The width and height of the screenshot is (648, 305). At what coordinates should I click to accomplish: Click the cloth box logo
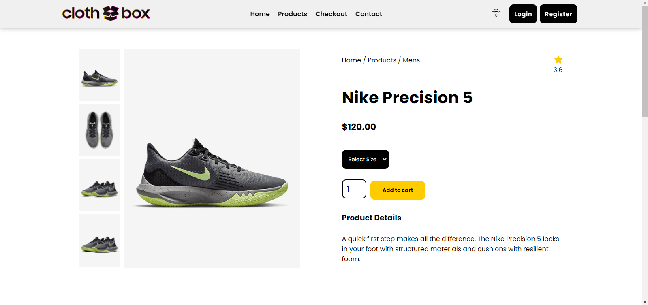tap(106, 13)
